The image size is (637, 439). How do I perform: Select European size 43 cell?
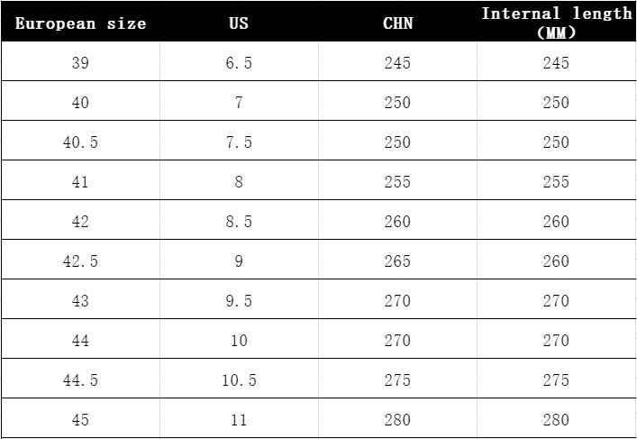80,301
